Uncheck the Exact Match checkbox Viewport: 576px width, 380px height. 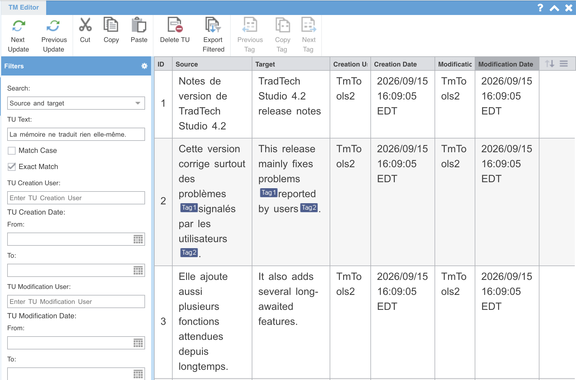point(12,167)
